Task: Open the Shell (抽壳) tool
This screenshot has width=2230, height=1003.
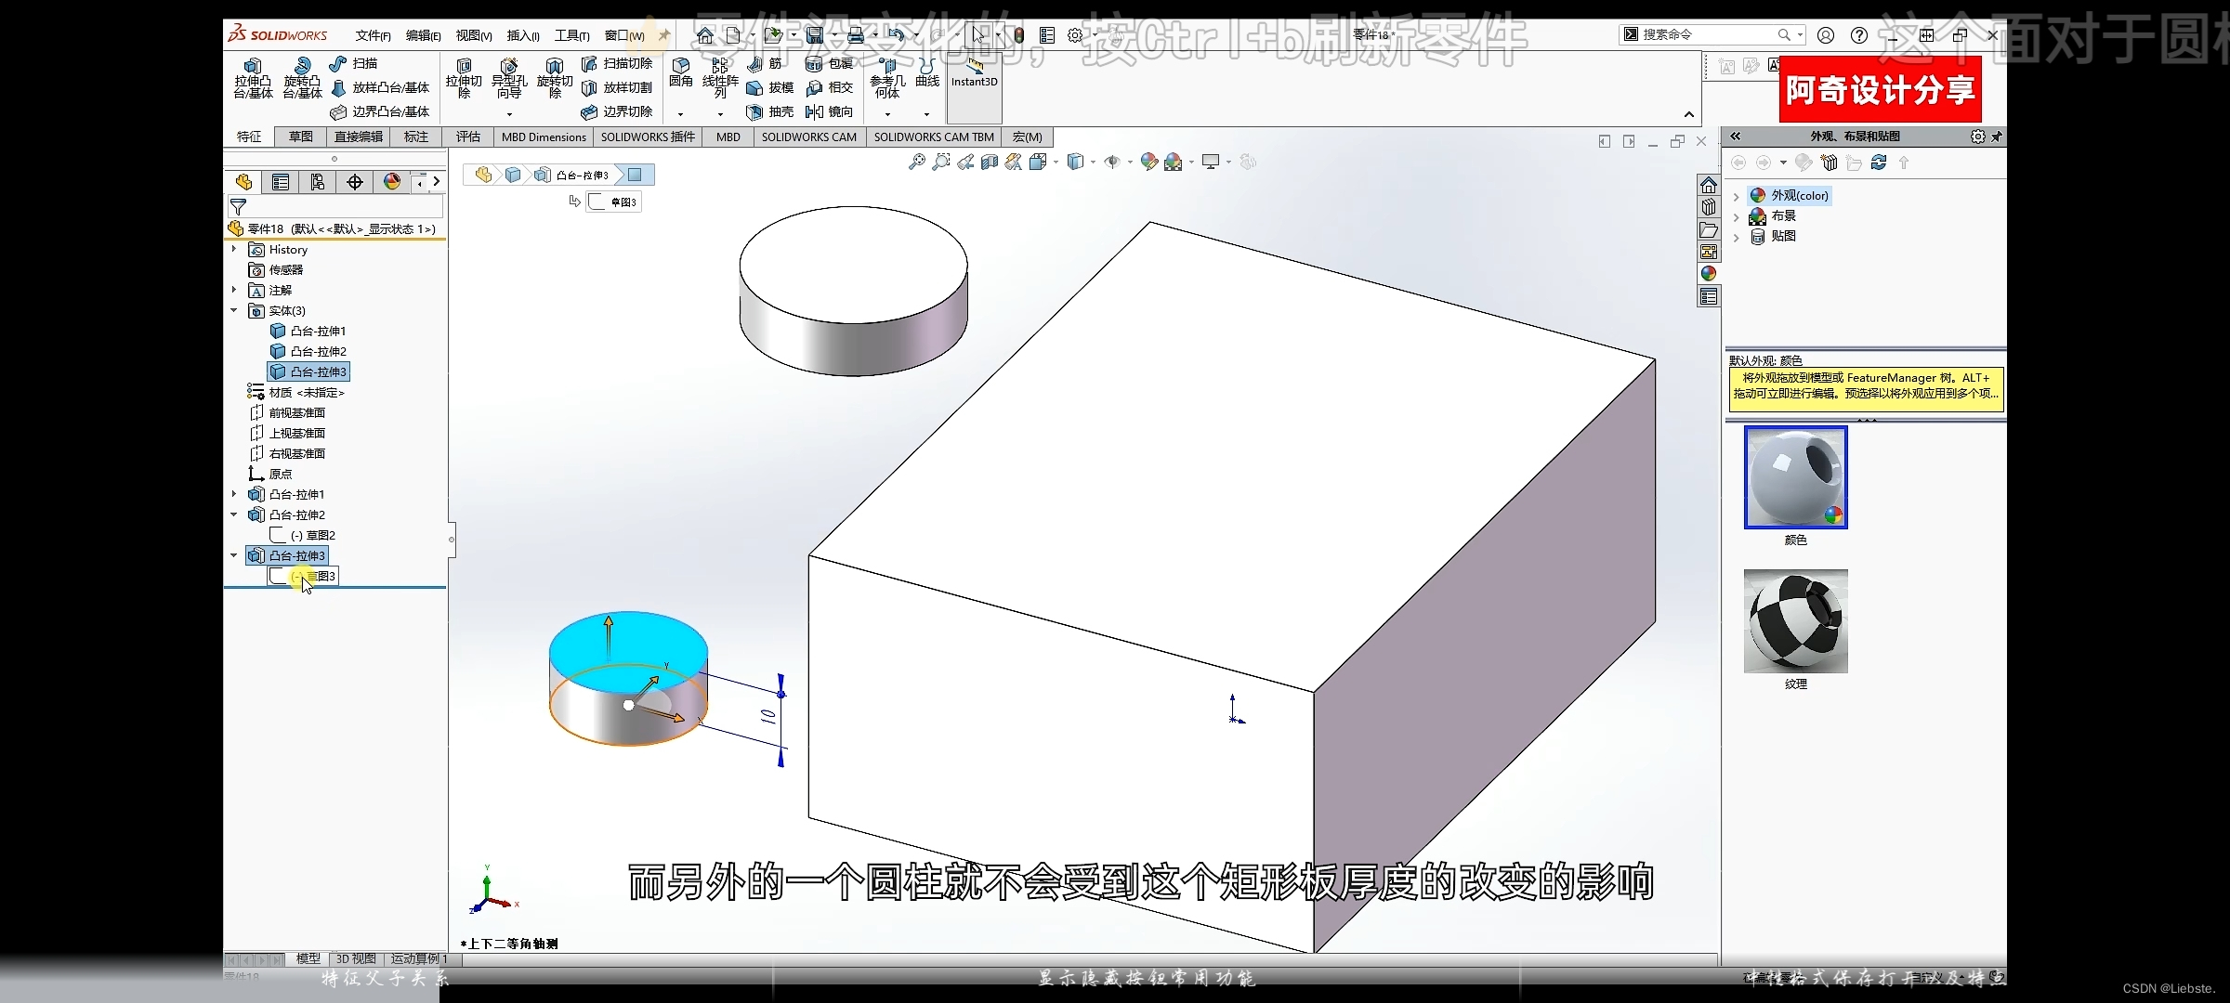Action: click(754, 111)
